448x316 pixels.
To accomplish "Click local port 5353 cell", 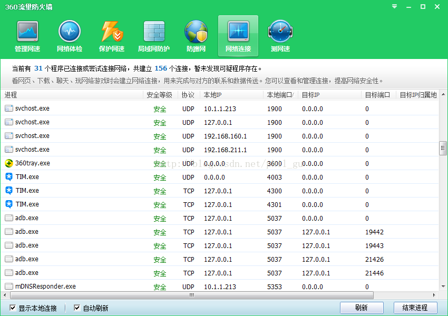I will [274, 287].
